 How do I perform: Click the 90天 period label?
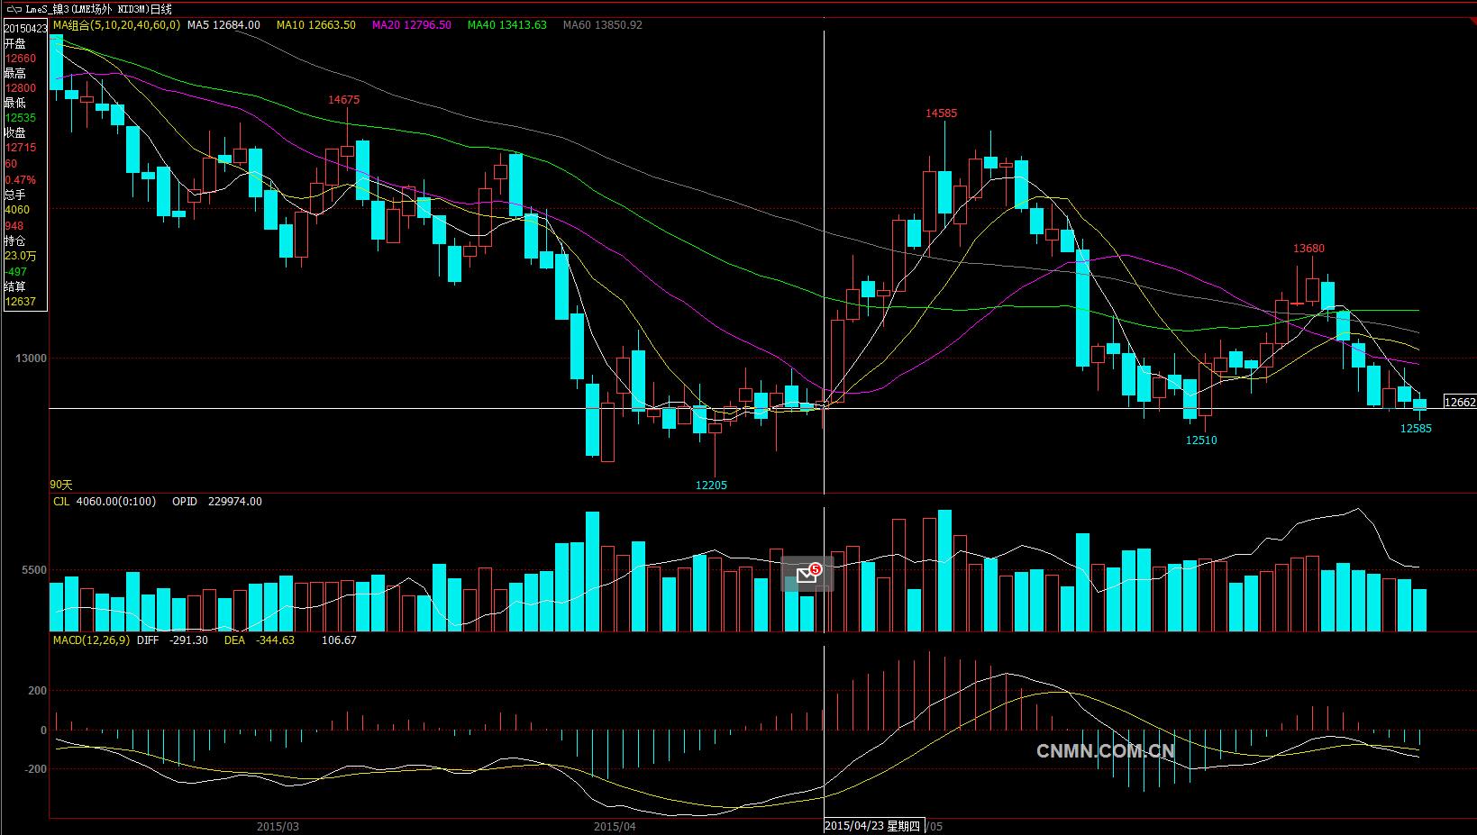pyautogui.click(x=61, y=485)
